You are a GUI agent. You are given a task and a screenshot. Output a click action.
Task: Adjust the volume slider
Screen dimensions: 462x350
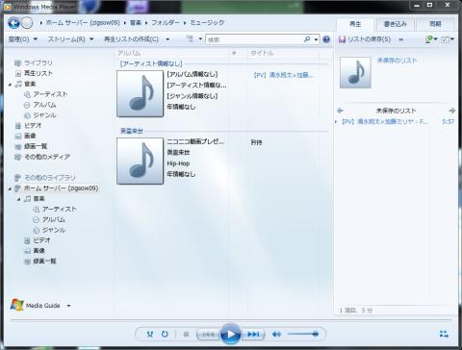pos(303,334)
